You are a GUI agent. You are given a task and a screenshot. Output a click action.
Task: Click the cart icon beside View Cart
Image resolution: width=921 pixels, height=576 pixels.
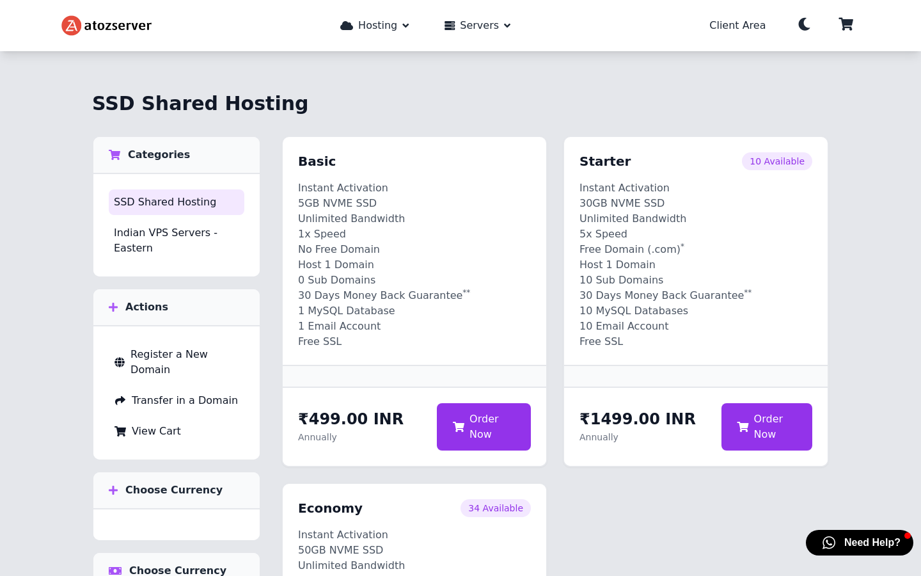[120, 431]
